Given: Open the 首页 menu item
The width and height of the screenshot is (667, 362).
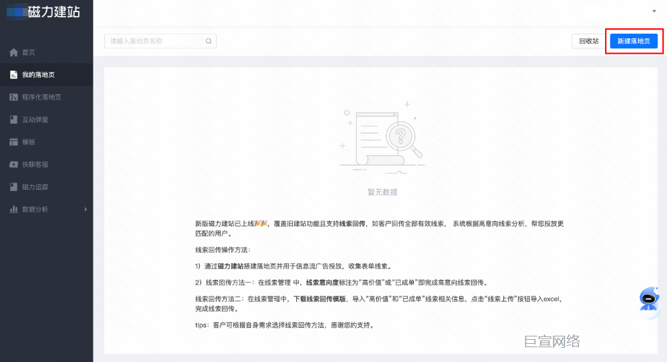Looking at the screenshot, I should pyautogui.click(x=46, y=52).
